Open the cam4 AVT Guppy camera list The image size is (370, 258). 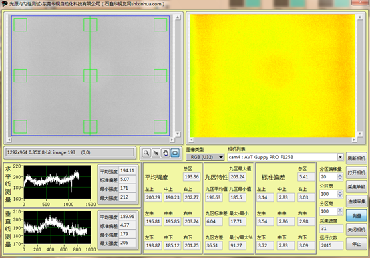tap(285, 157)
